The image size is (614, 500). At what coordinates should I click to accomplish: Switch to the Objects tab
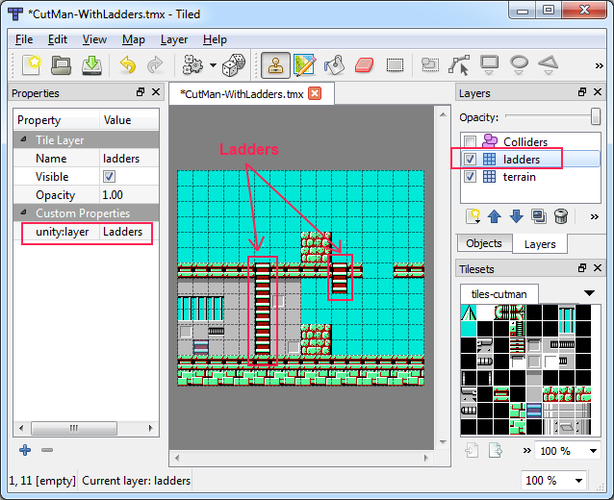click(484, 243)
